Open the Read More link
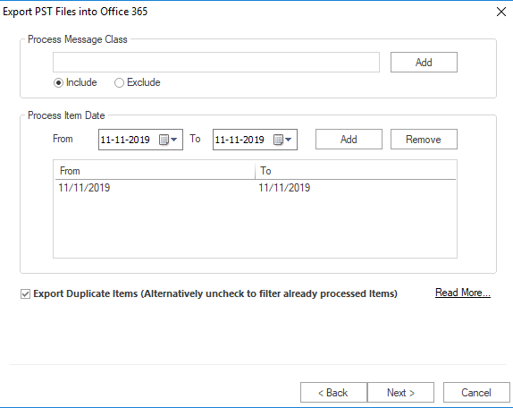The image size is (513, 408). pyautogui.click(x=463, y=293)
